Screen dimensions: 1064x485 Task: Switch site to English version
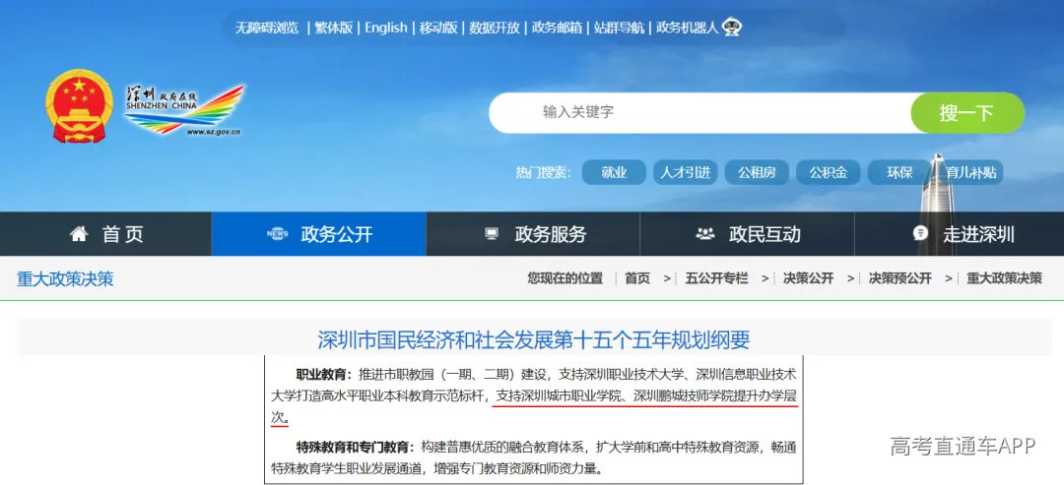[x=386, y=28]
